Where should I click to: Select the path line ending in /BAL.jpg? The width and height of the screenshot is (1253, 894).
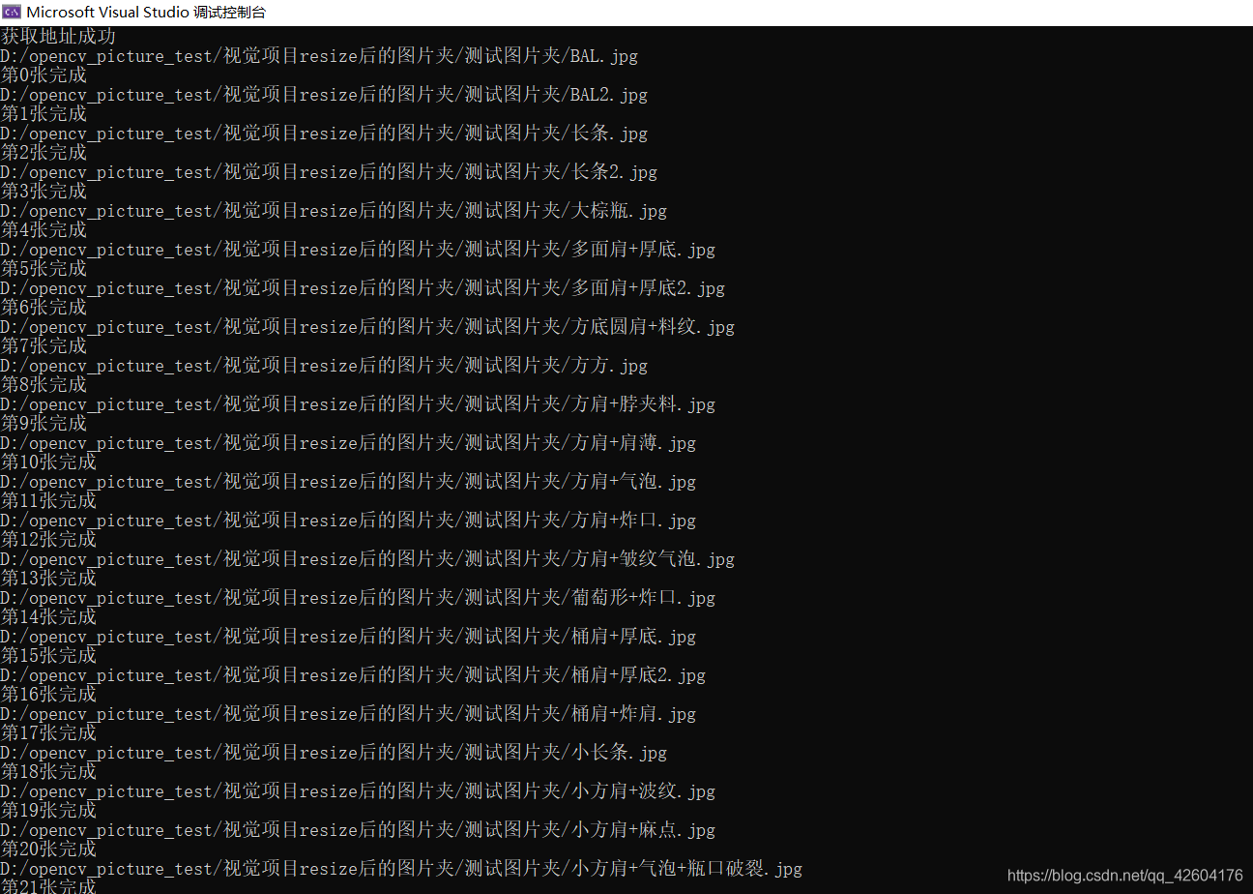(x=319, y=56)
